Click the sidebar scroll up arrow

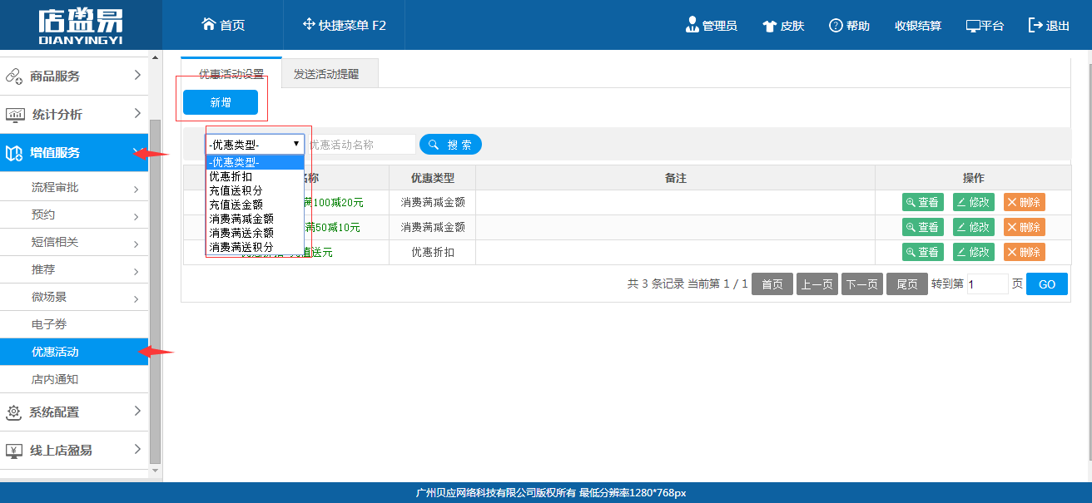click(x=155, y=57)
